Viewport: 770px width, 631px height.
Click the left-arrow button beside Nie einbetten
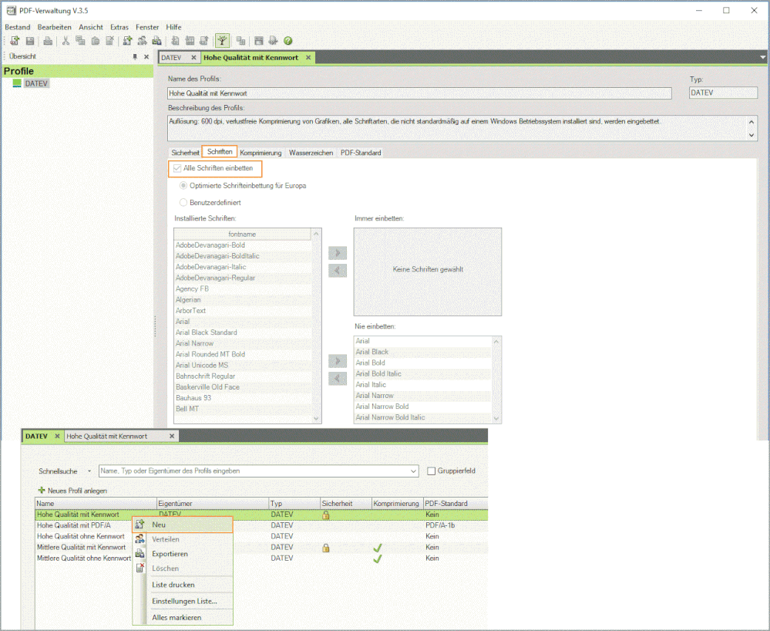(338, 379)
